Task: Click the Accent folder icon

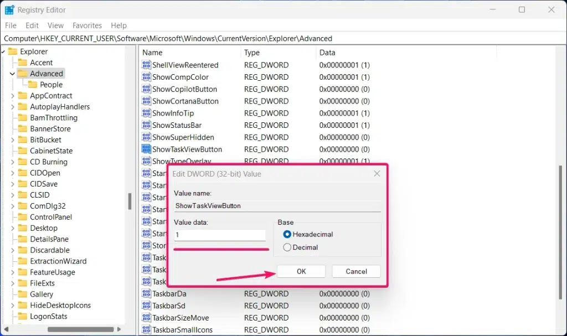Action: (23, 63)
